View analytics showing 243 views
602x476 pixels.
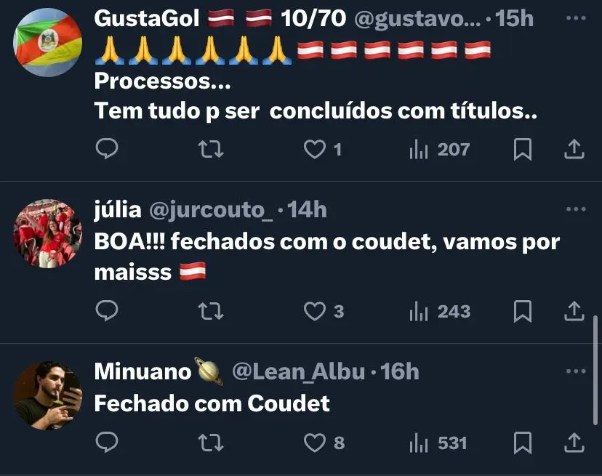(x=440, y=311)
